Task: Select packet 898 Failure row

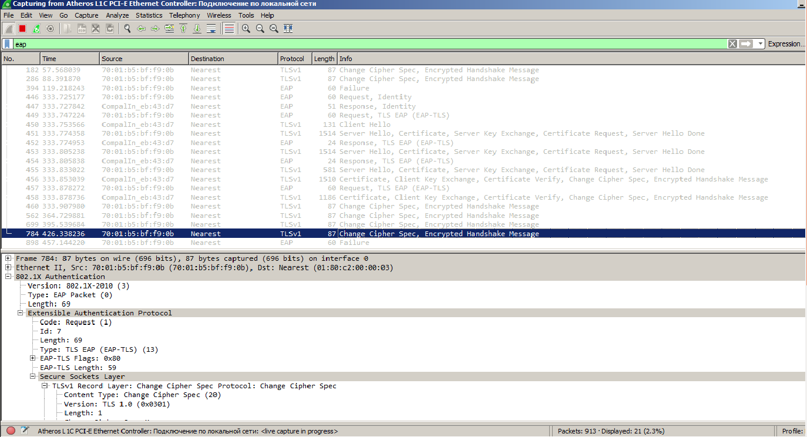Action: pyautogui.click(x=403, y=243)
